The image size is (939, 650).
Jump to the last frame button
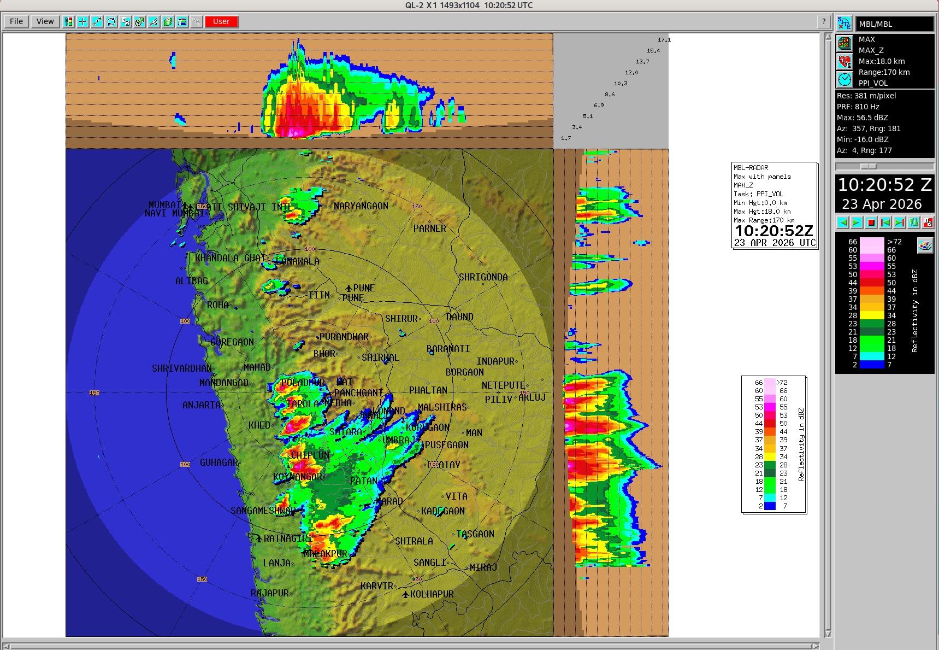899,222
